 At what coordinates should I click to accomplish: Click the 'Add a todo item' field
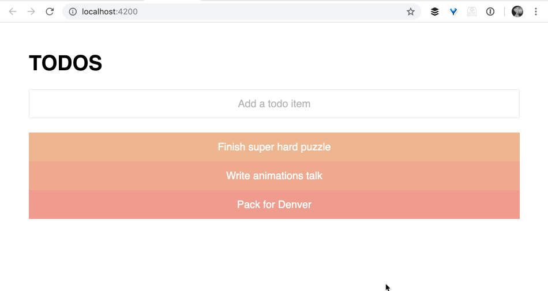tap(274, 104)
